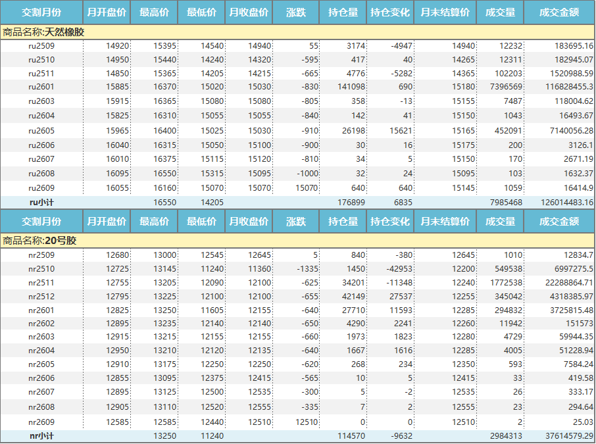
Task: Click the 持仓量 header in 20号胶 table
Action: point(343,222)
